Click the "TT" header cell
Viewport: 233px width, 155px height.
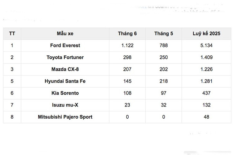(x=12, y=34)
